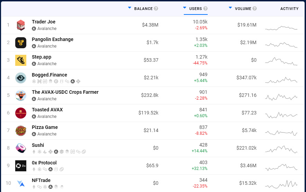Click Bogged.Finance volume $347.07k
306x192 pixels.
point(246,78)
